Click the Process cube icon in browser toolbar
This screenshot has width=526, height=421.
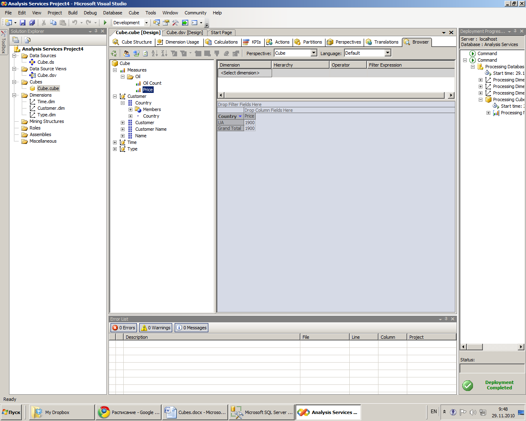[114, 53]
